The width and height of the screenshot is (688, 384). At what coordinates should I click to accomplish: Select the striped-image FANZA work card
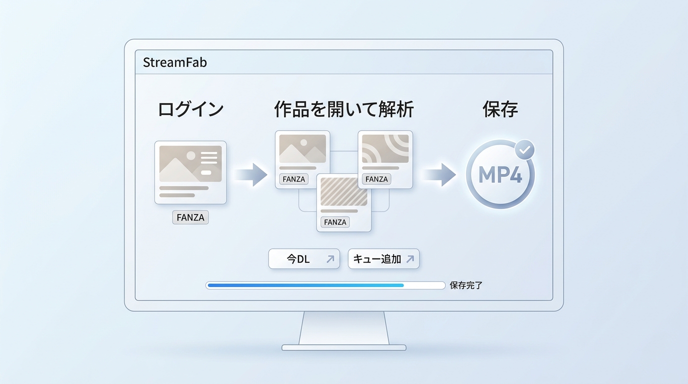click(344, 202)
